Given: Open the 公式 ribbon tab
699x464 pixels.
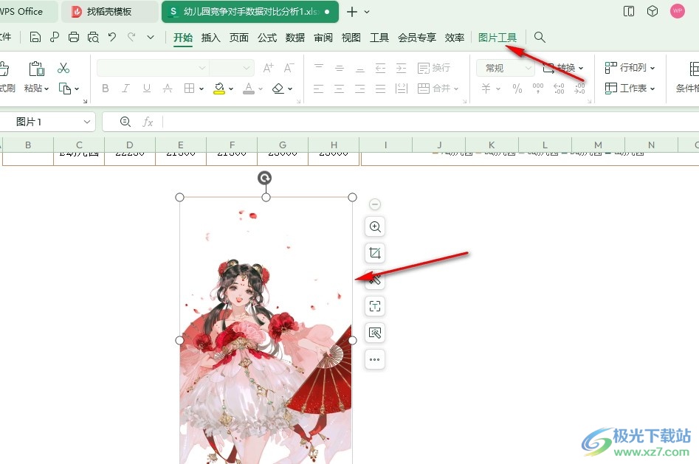Looking at the screenshot, I should click(267, 38).
